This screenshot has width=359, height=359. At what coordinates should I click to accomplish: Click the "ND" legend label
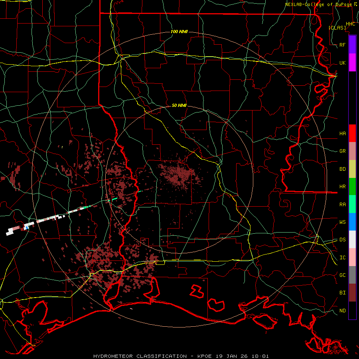coord(342,311)
